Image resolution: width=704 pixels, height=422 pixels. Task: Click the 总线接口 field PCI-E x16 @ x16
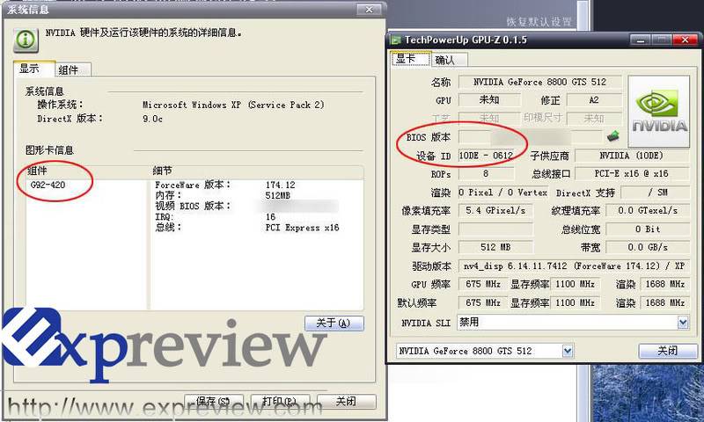pyautogui.click(x=632, y=173)
